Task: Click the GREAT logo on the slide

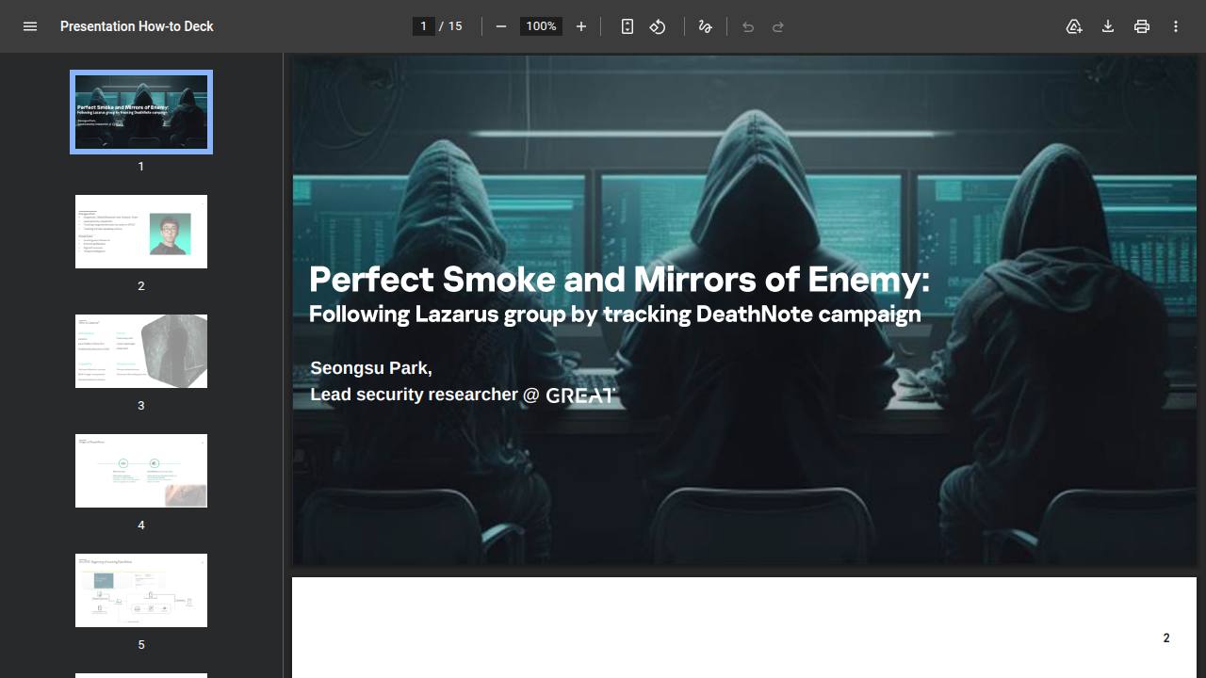Action: click(x=580, y=395)
